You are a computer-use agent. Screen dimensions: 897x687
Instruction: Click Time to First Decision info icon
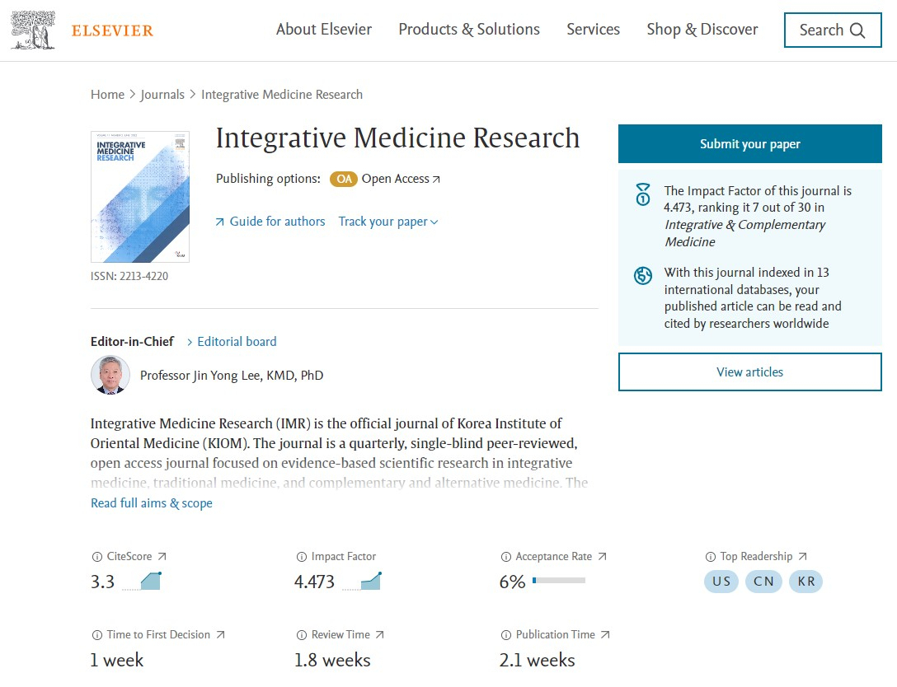click(x=97, y=635)
